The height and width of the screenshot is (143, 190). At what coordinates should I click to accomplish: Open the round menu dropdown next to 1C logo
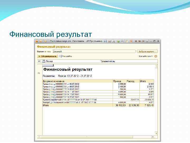click(41, 41)
